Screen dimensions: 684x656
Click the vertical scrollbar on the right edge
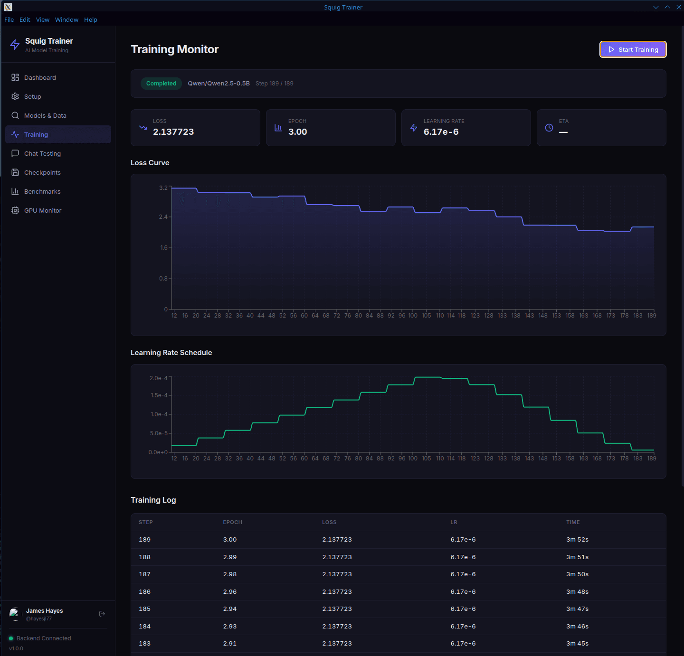click(x=682, y=256)
